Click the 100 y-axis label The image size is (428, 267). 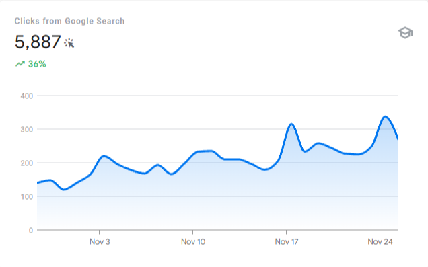pyautogui.click(x=27, y=197)
